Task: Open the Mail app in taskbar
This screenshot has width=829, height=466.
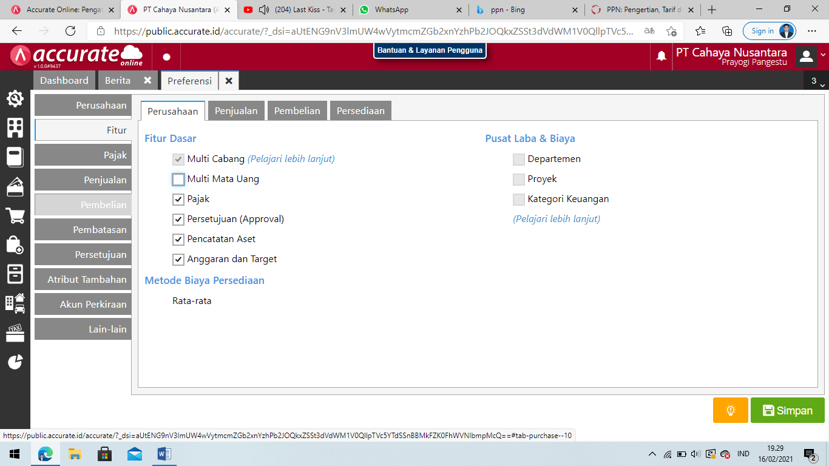Action: tap(135, 453)
